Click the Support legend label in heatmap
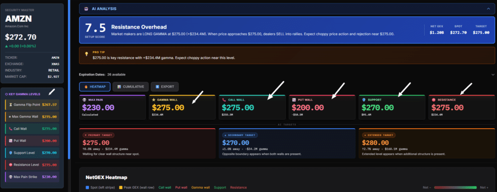497x192 pixels. tap(220, 188)
